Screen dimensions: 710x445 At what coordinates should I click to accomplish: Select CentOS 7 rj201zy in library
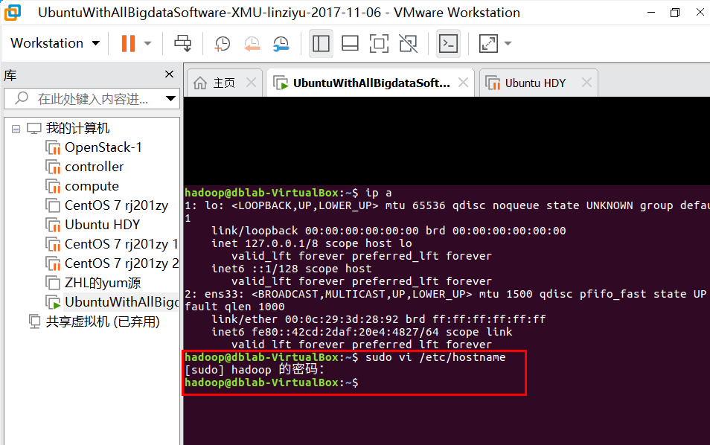tap(116, 205)
